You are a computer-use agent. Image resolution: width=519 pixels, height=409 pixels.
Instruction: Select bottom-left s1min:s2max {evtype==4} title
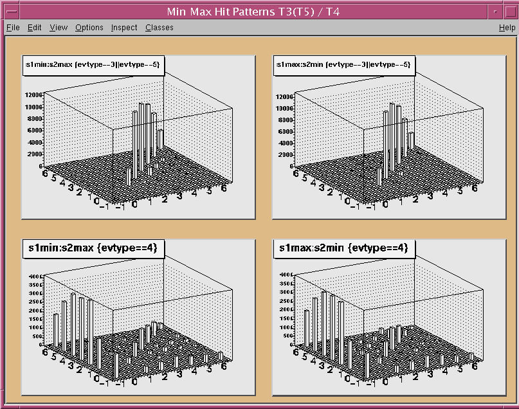(94, 247)
